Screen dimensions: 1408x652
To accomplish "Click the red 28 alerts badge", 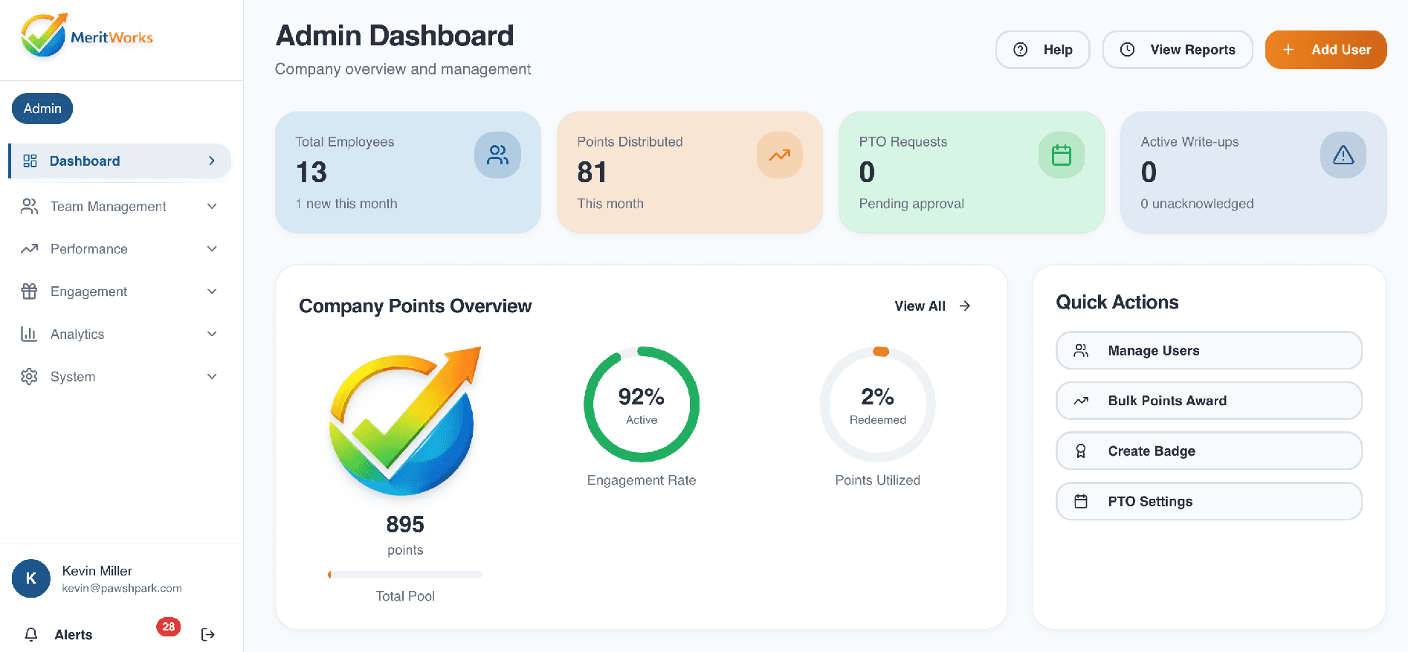I will (168, 627).
